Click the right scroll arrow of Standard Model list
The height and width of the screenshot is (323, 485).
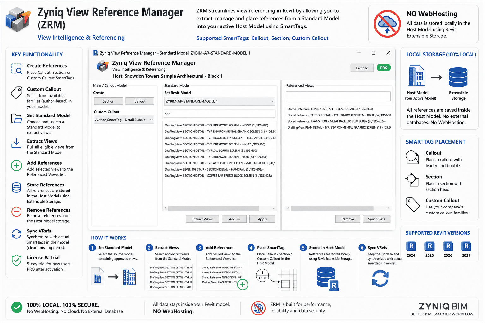tap(273, 208)
